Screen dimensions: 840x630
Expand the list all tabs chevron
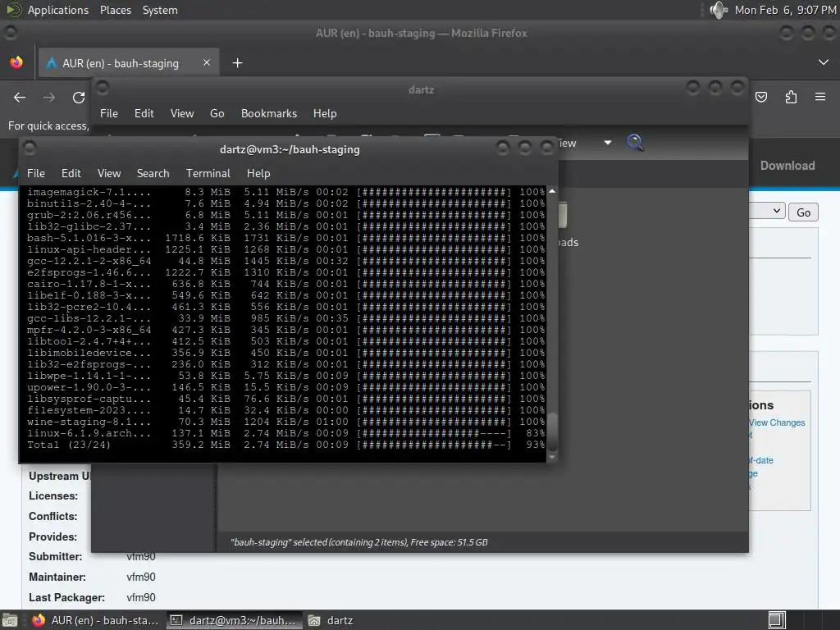point(824,62)
